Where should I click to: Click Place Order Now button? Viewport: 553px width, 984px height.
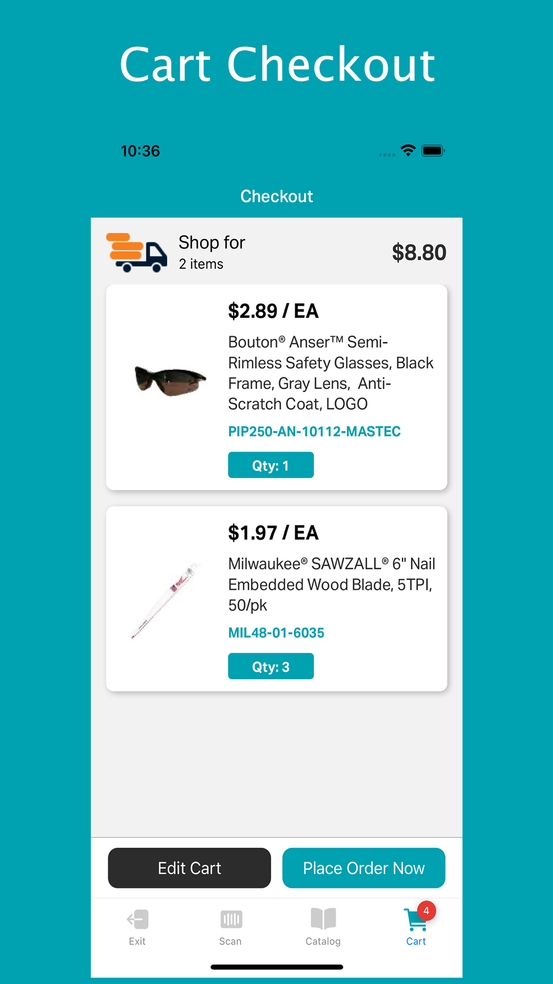pyautogui.click(x=364, y=868)
